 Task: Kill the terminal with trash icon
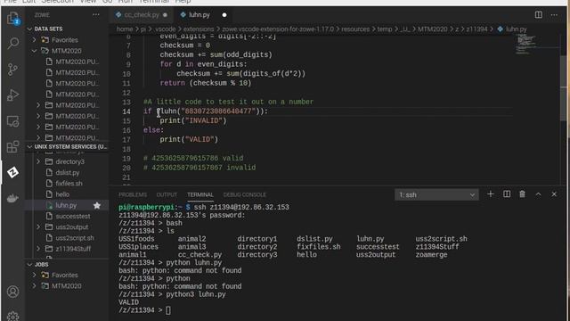523,194
